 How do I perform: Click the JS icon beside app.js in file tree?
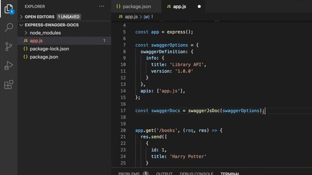[25, 41]
